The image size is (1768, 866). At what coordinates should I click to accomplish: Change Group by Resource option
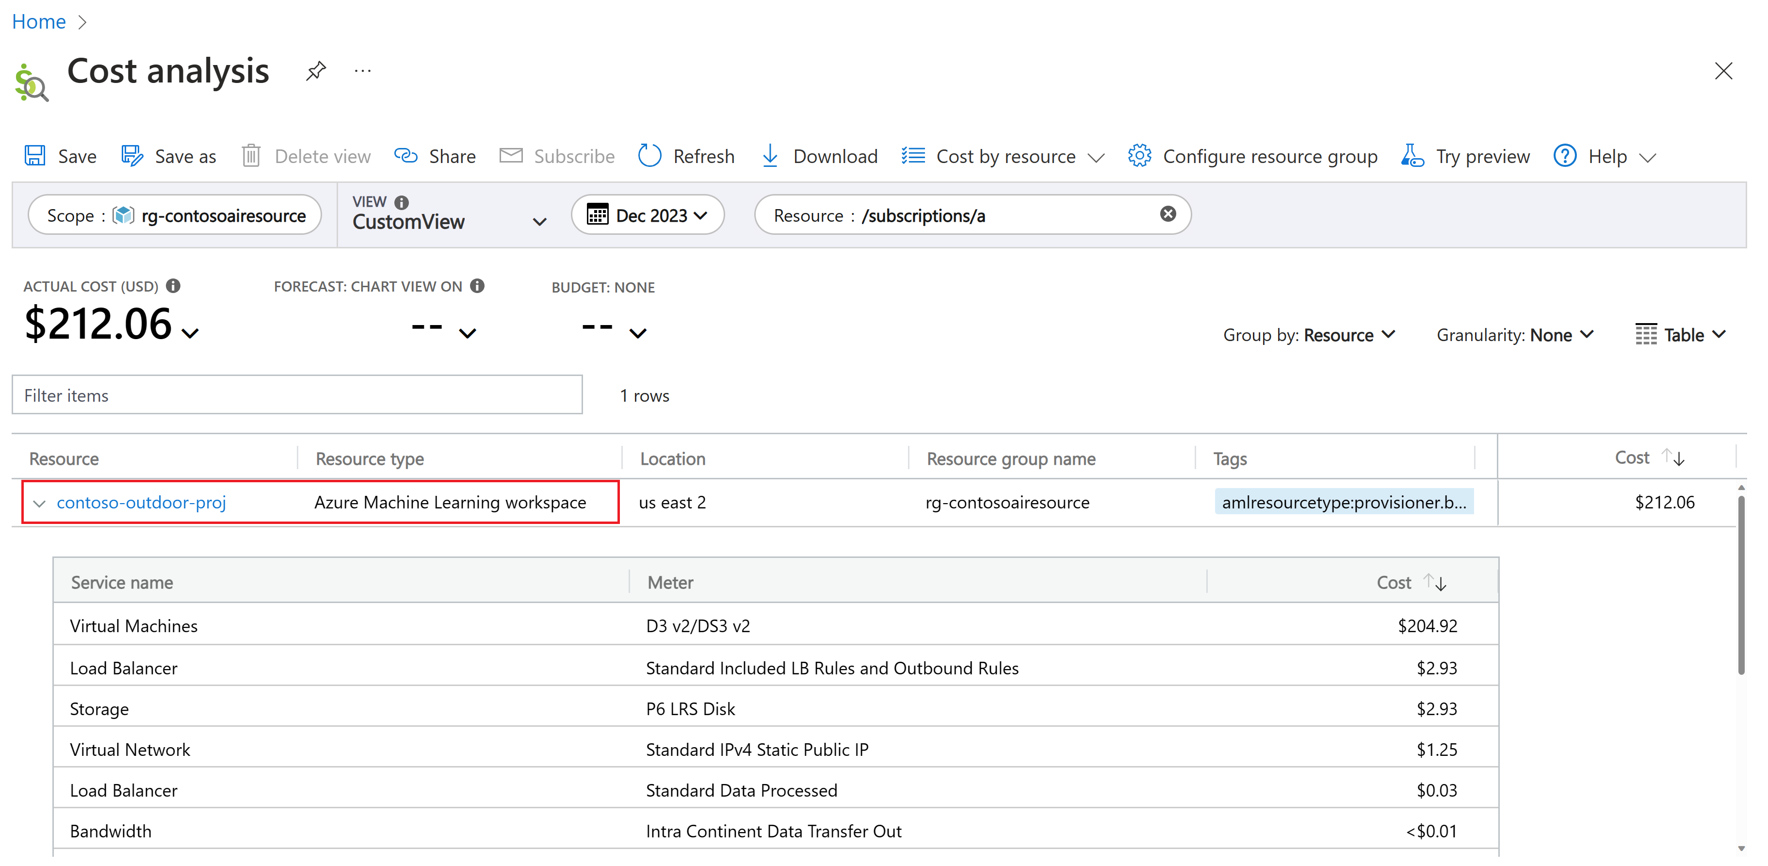[1309, 334]
